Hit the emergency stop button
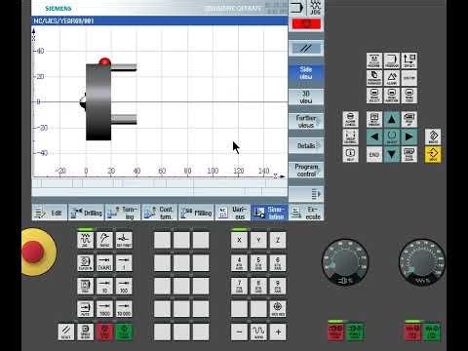Image resolution: width=468 pixels, height=351 pixels. pos(32,252)
